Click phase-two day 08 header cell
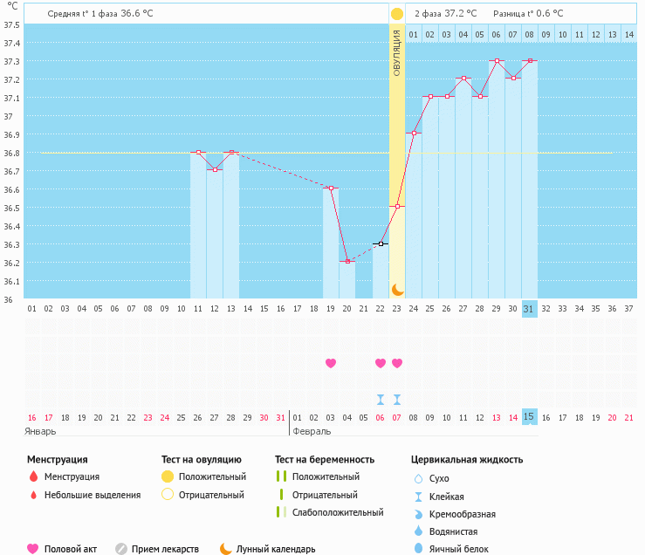The width and height of the screenshot is (645, 555). coord(529,35)
